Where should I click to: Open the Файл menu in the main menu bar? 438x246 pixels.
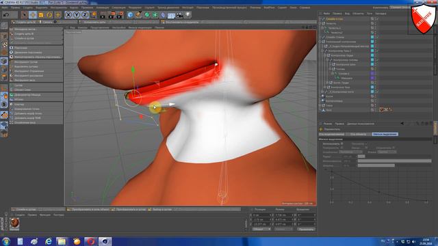(5, 8)
